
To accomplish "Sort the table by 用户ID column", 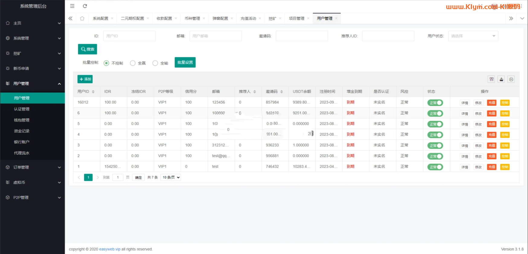I will tap(93, 92).
